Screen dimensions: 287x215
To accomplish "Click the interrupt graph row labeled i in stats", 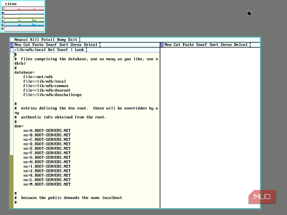I will click(x=23, y=17).
